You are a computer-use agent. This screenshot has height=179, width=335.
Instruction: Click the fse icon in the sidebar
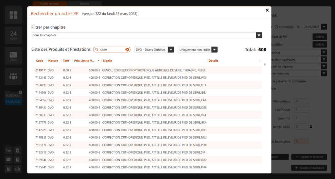coord(9,150)
